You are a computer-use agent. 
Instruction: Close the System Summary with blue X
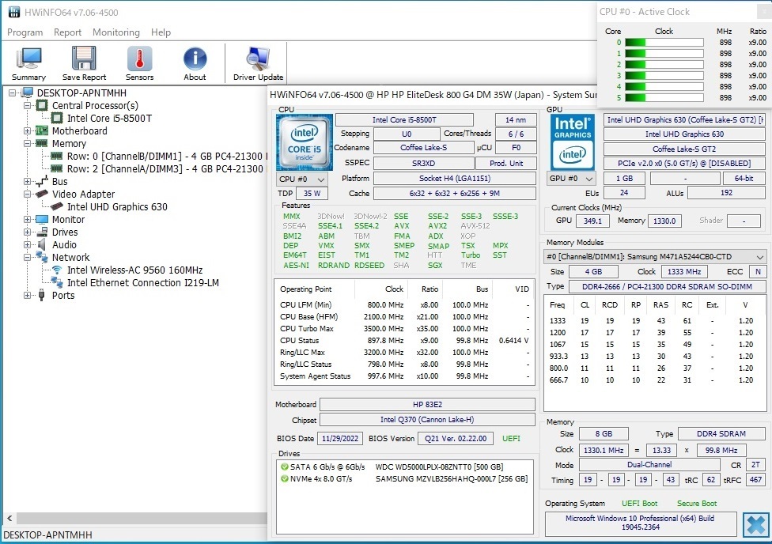[x=755, y=525]
